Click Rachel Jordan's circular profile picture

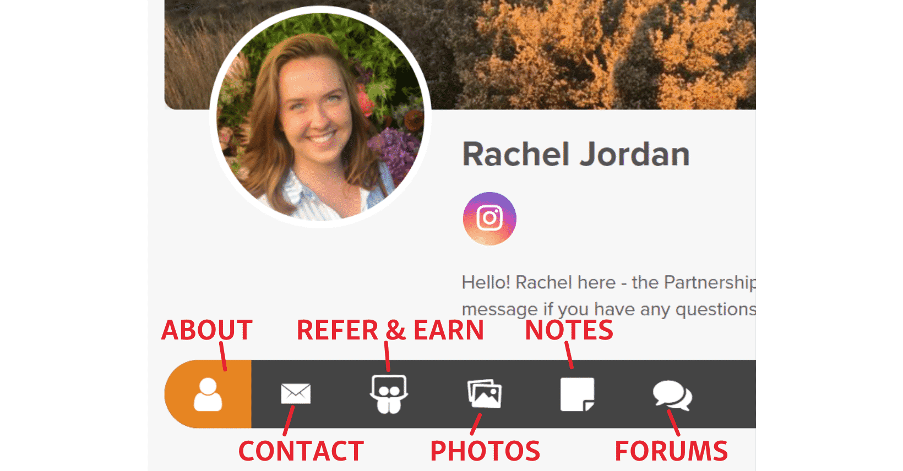point(320,117)
